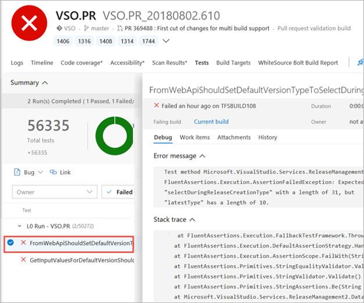The width and height of the screenshot is (364, 303).
Task: Collapse the Stack trace section
Action: [192, 220]
